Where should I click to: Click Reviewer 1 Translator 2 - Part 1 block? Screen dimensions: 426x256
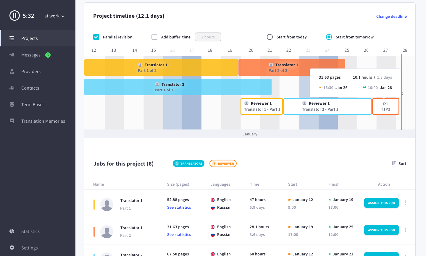pos(327,106)
